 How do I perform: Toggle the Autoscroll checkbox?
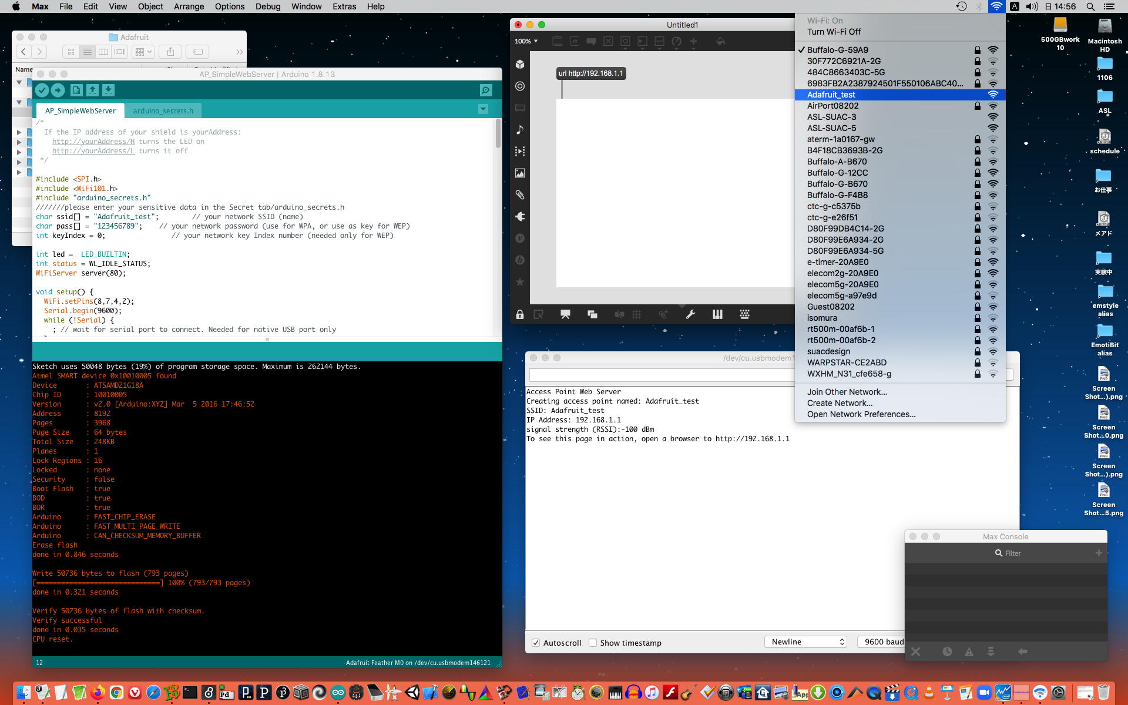536,643
